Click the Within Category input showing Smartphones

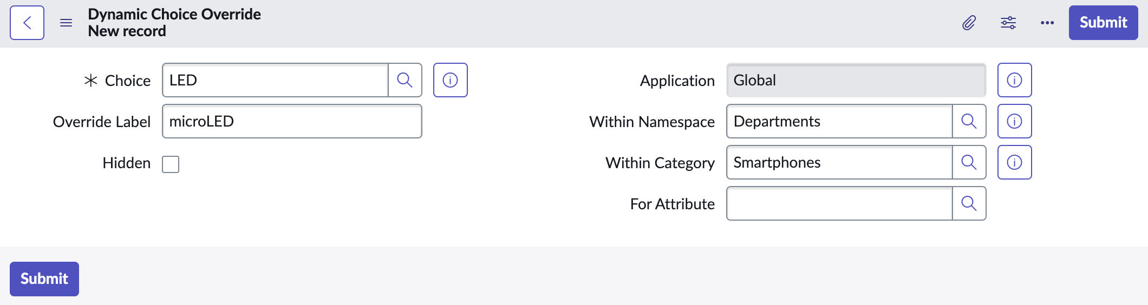pos(839,162)
